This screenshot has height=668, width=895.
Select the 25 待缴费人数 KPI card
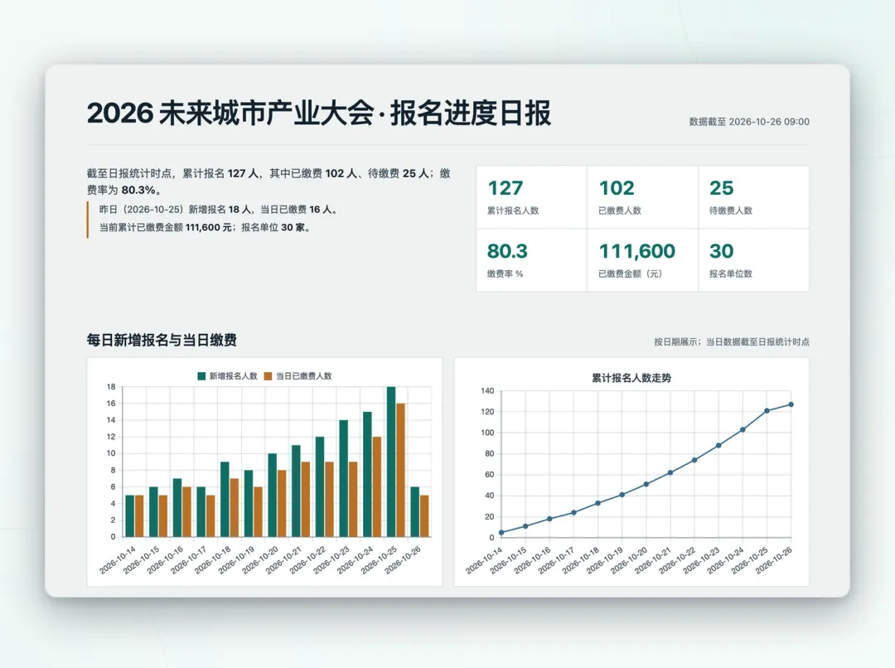click(x=753, y=197)
